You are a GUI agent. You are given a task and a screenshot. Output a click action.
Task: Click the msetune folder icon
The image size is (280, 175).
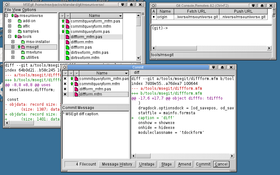(23, 52)
